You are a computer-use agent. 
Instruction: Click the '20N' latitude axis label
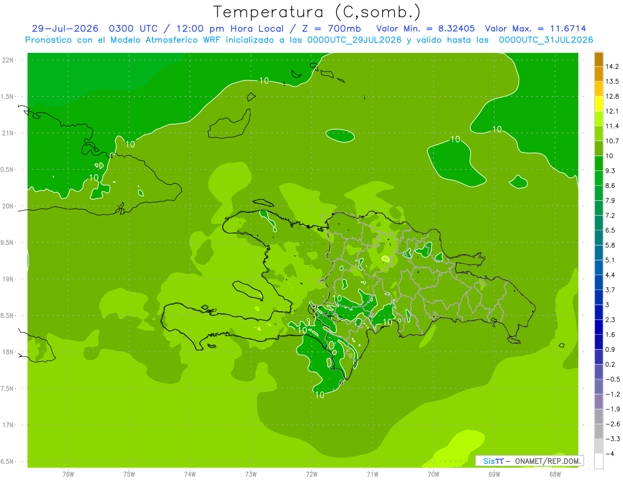tap(9, 207)
